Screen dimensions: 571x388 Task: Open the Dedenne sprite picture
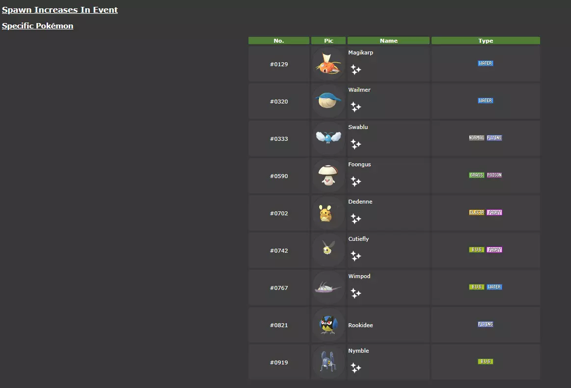pos(328,213)
